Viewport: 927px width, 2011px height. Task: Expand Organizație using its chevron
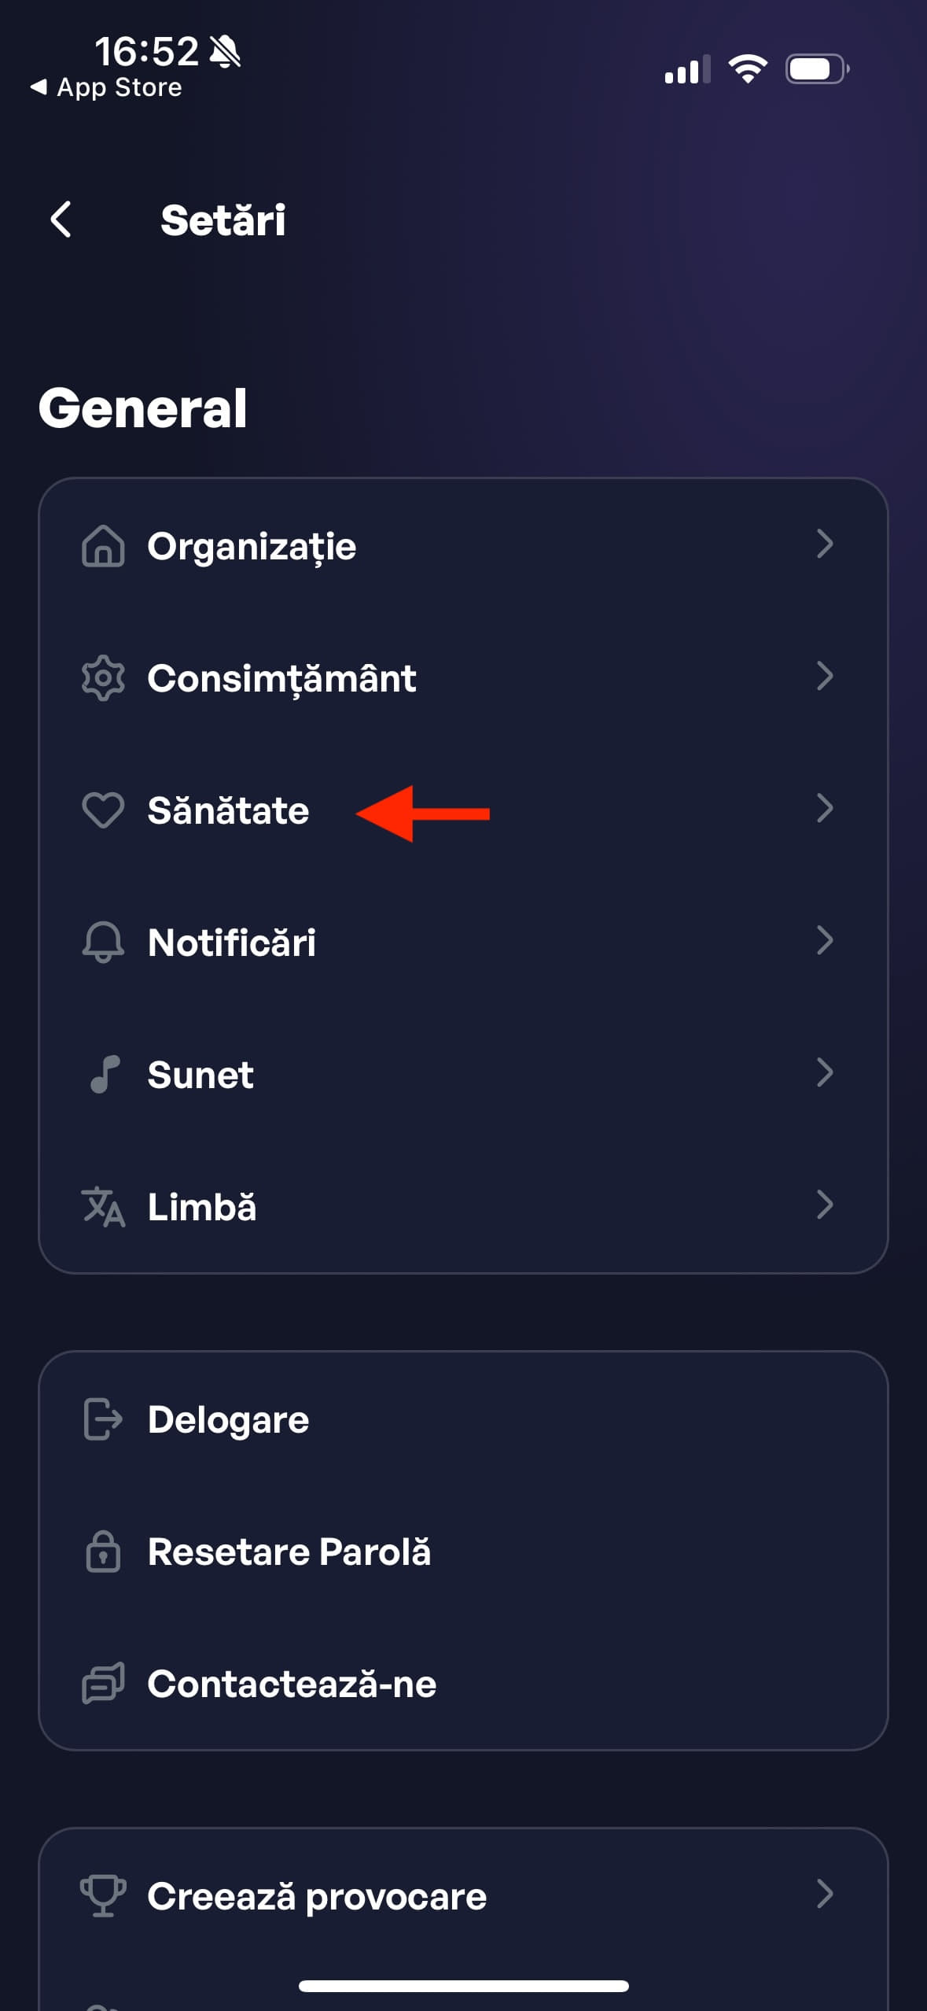click(x=824, y=544)
